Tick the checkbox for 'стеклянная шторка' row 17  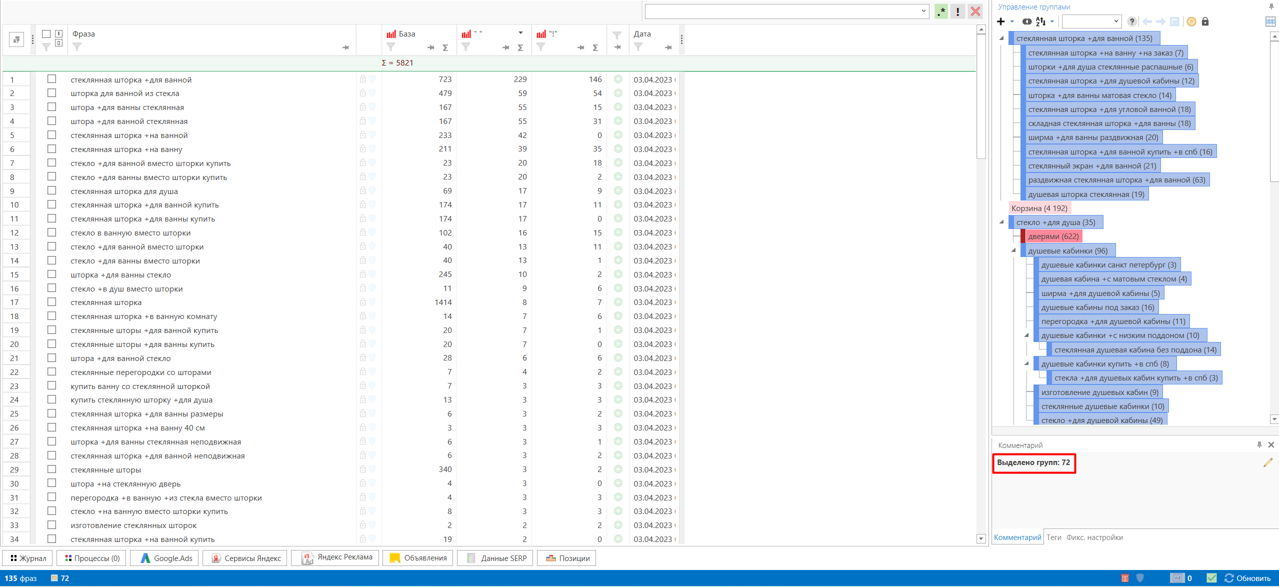(51, 302)
